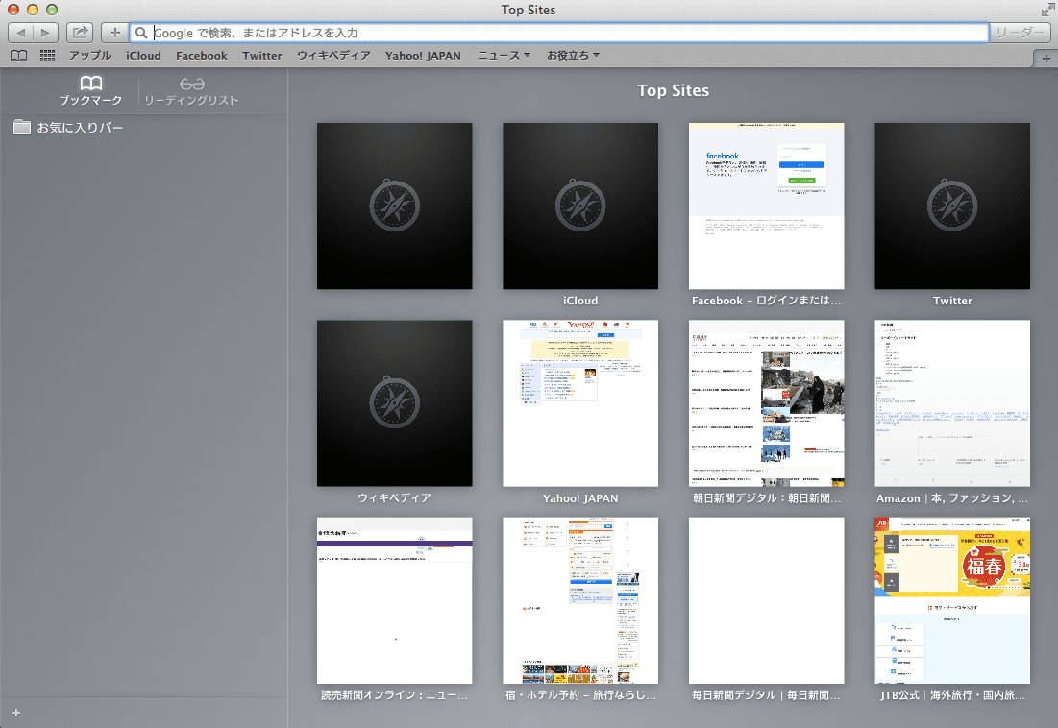
Task: Open the お気に入りバー folder
Action: click(69, 128)
